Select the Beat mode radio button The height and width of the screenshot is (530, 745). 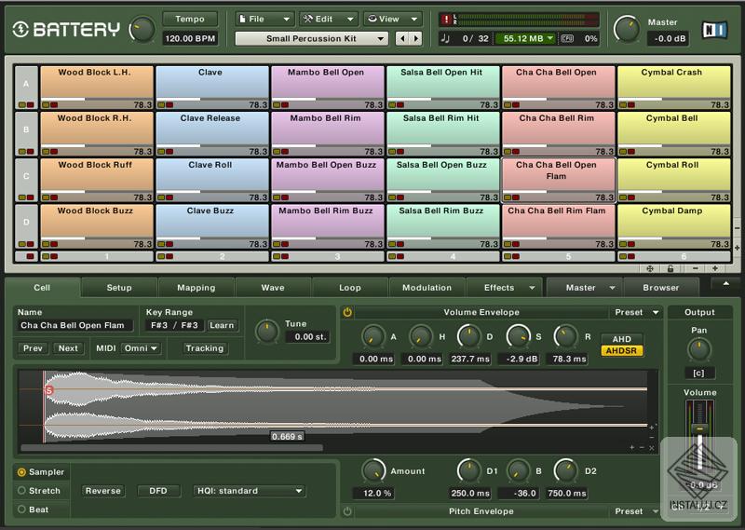coord(21,510)
